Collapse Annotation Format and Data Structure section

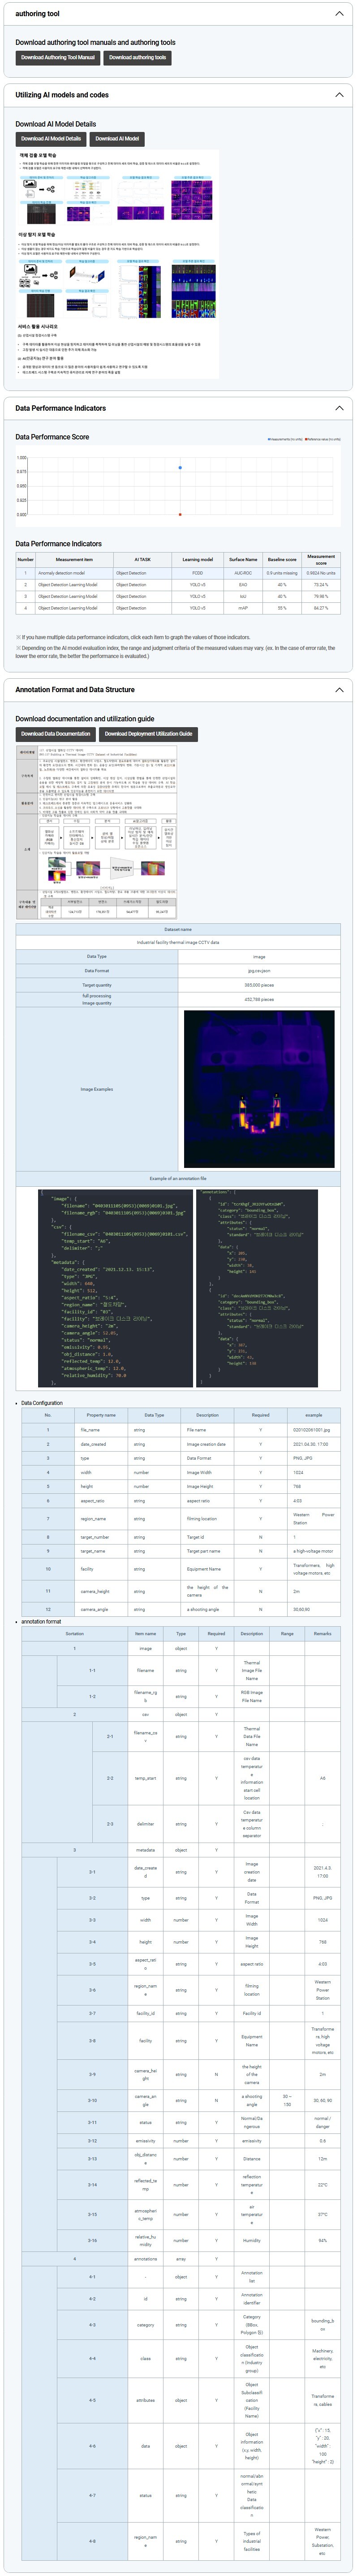click(339, 690)
